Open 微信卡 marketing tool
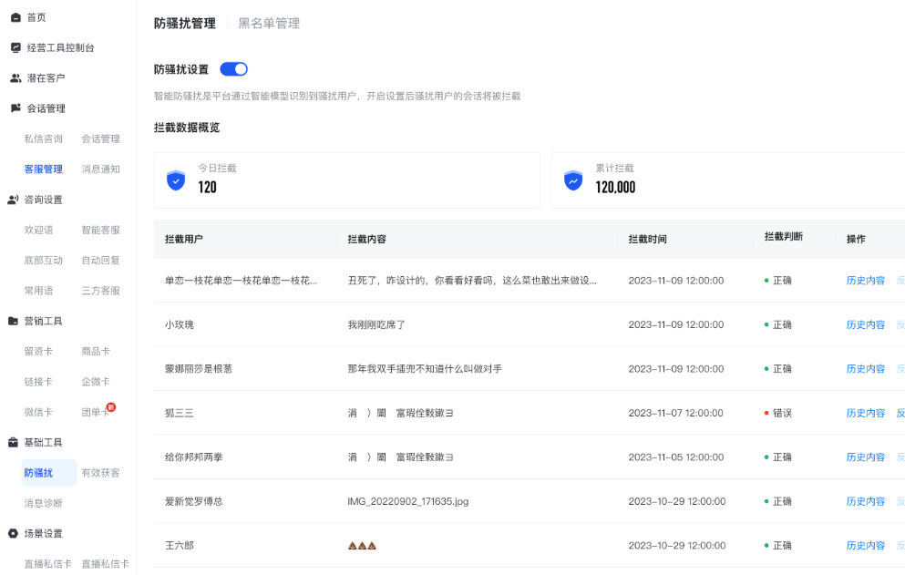This screenshot has width=905, height=575. tap(38, 412)
